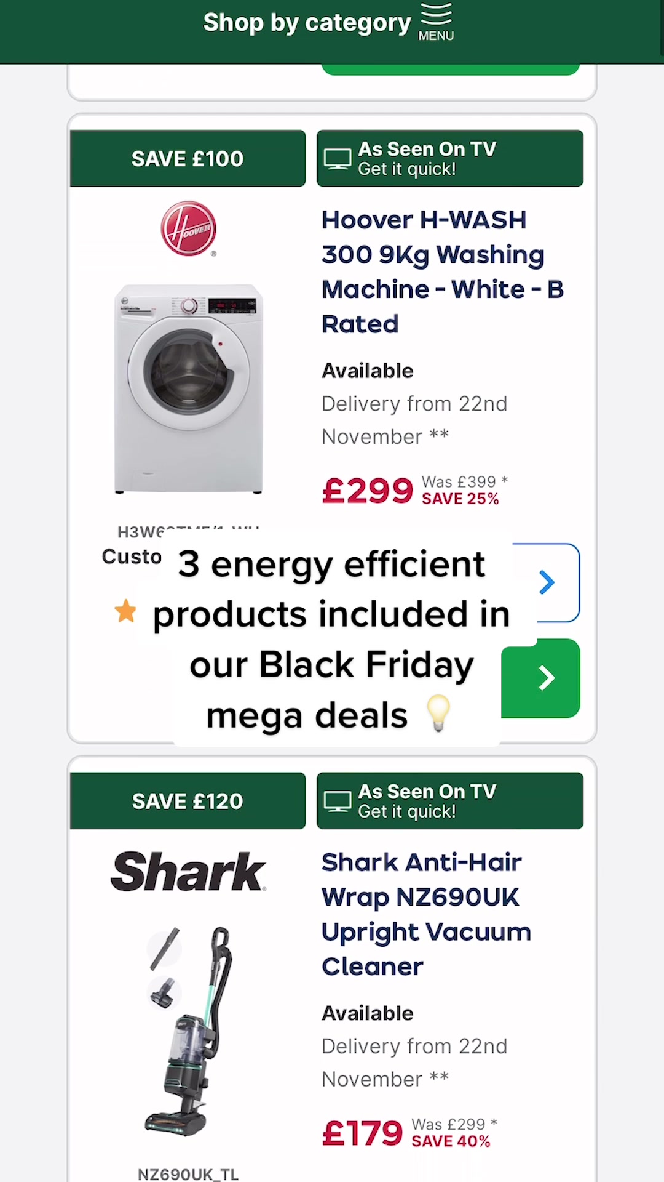
Task: Tap the Hoover washing machine image
Action: pos(188,388)
